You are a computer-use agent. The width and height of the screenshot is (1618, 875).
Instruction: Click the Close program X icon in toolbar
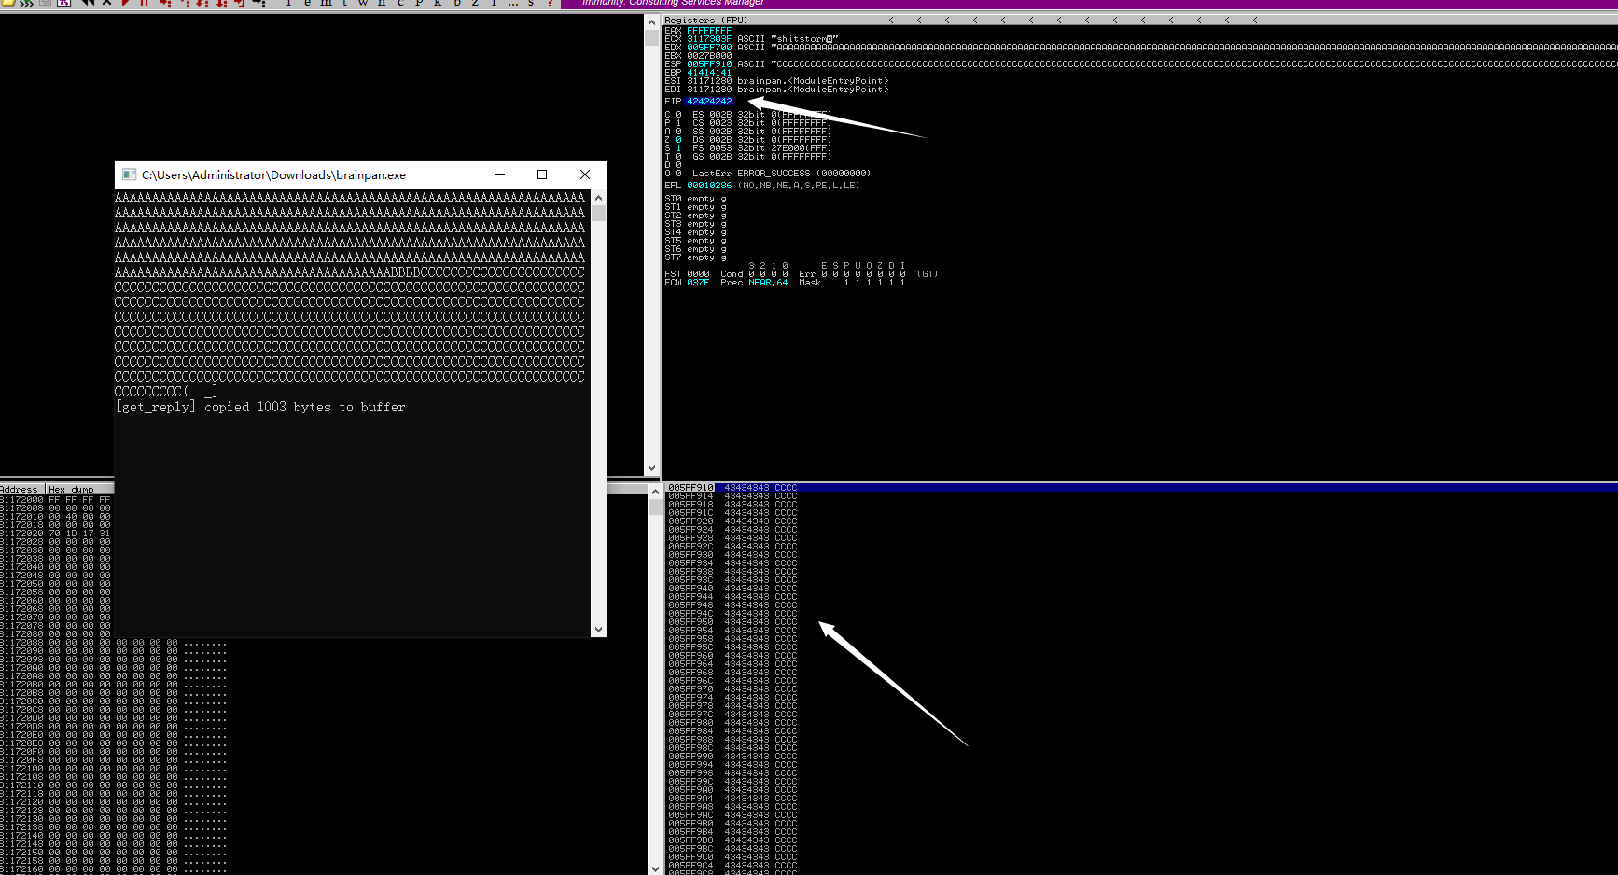(x=106, y=3)
